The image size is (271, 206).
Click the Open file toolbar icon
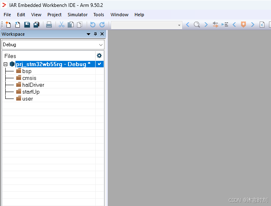coord(17,25)
